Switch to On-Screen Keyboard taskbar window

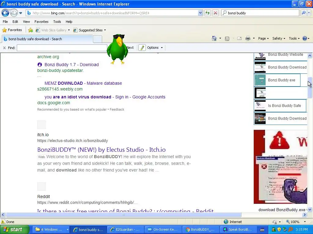click(x=163, y=229)
